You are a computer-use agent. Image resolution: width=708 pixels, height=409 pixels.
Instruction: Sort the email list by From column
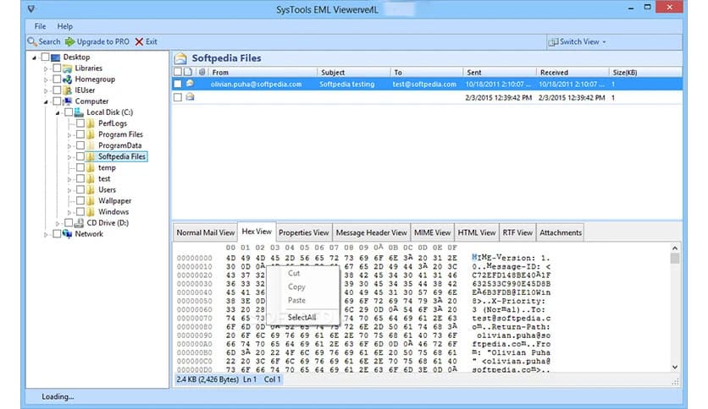coord(263,72)
